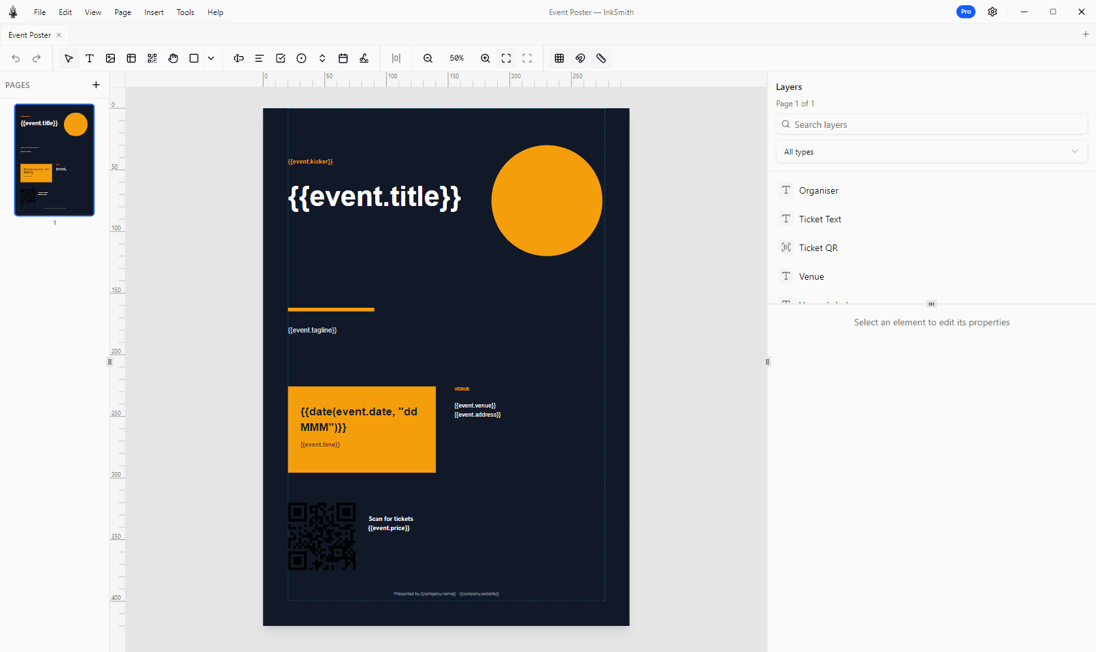Image resolution: width=1096 pixels, height=652 pixels.
Task: Add a new page
Action: point(96,85)
